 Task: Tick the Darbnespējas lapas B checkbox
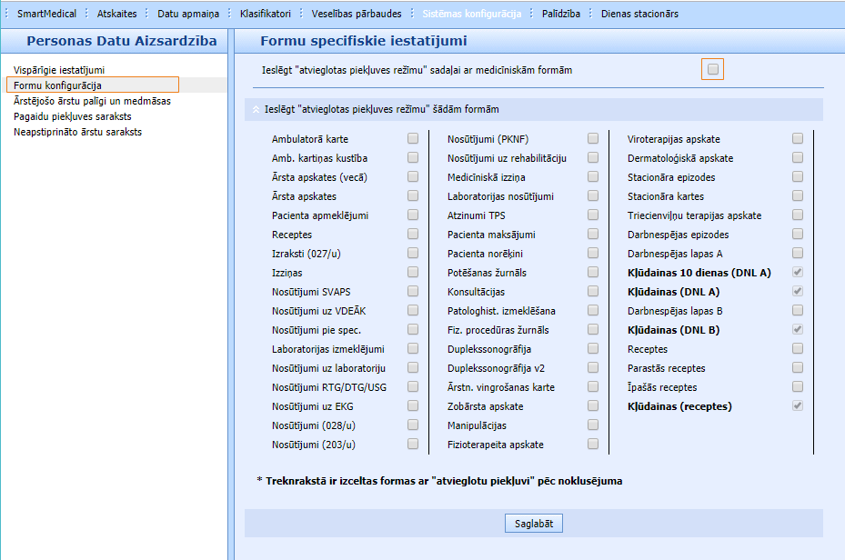coord(798,311)
